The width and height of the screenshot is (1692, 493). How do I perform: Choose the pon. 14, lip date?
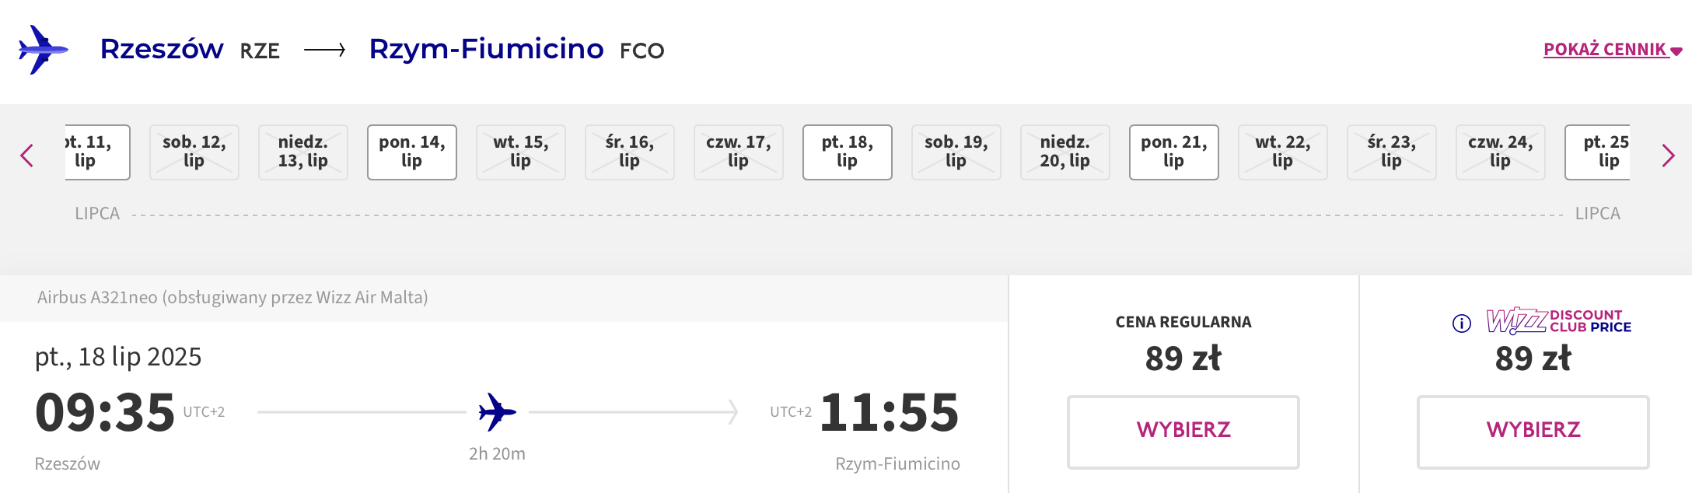click(412, 152)
